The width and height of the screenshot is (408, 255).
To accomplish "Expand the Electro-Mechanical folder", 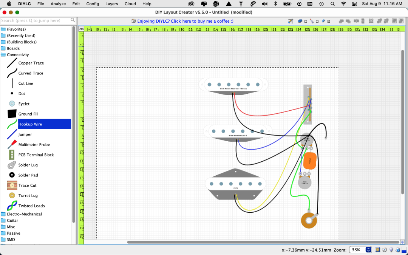I will 24,214.
